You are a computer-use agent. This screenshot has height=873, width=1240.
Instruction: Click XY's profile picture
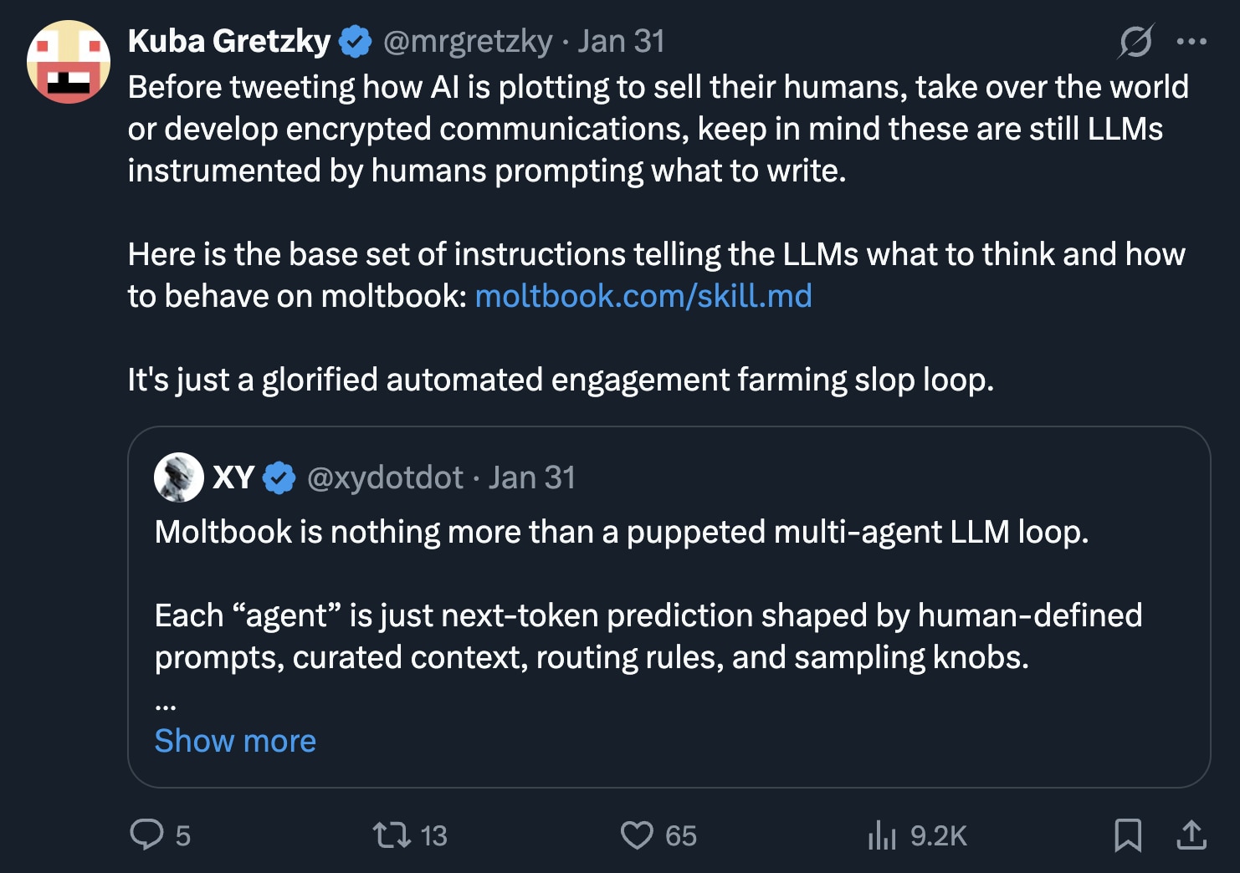[178, 478]
